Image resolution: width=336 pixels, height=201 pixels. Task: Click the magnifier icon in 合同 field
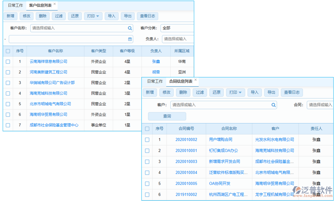(334, 105)
